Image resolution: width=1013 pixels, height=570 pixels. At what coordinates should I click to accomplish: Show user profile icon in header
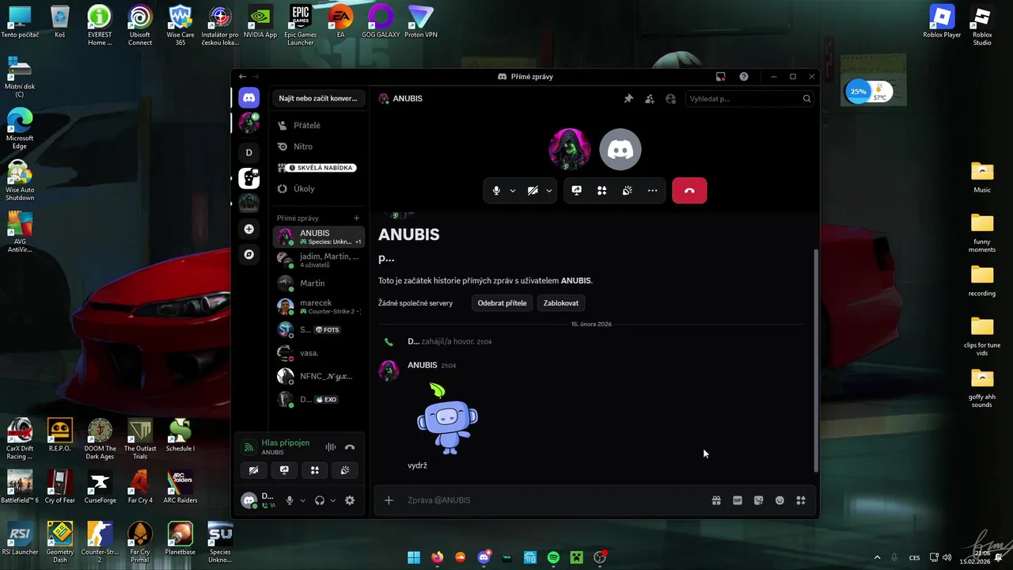pyautogui.click(x=671, y=99)
